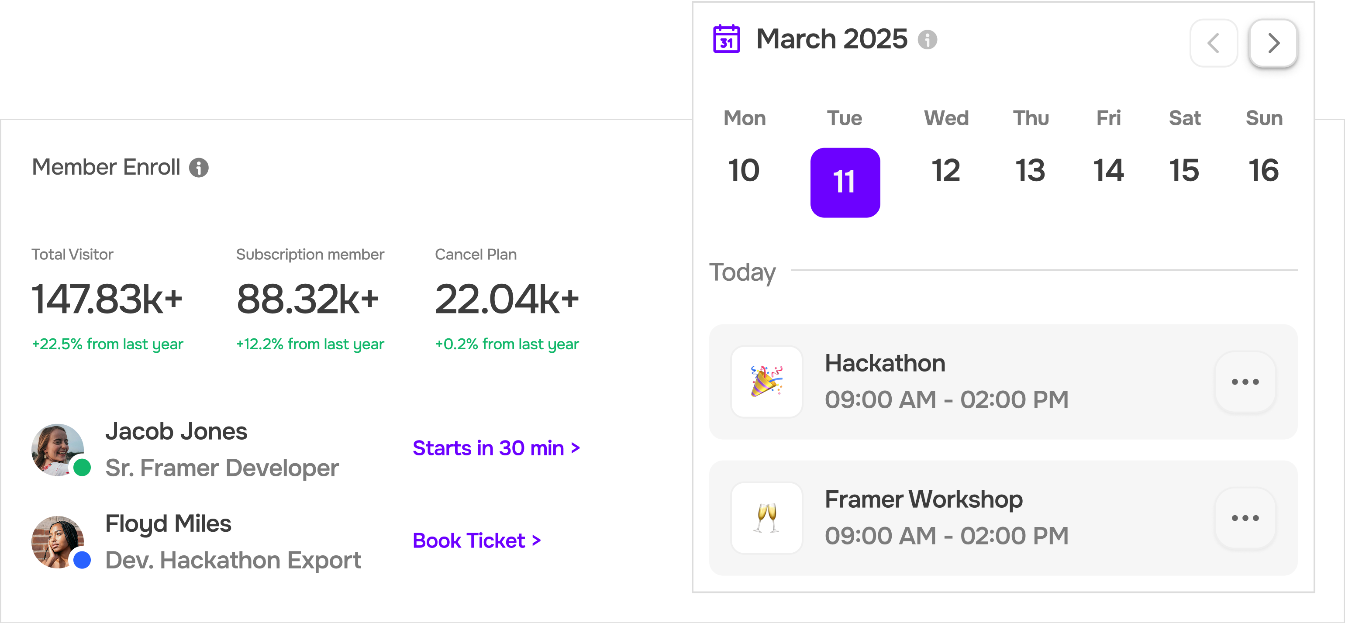Click the Hackathon party popper icon
The image size is (1345, 623).
tap(766, 382)
